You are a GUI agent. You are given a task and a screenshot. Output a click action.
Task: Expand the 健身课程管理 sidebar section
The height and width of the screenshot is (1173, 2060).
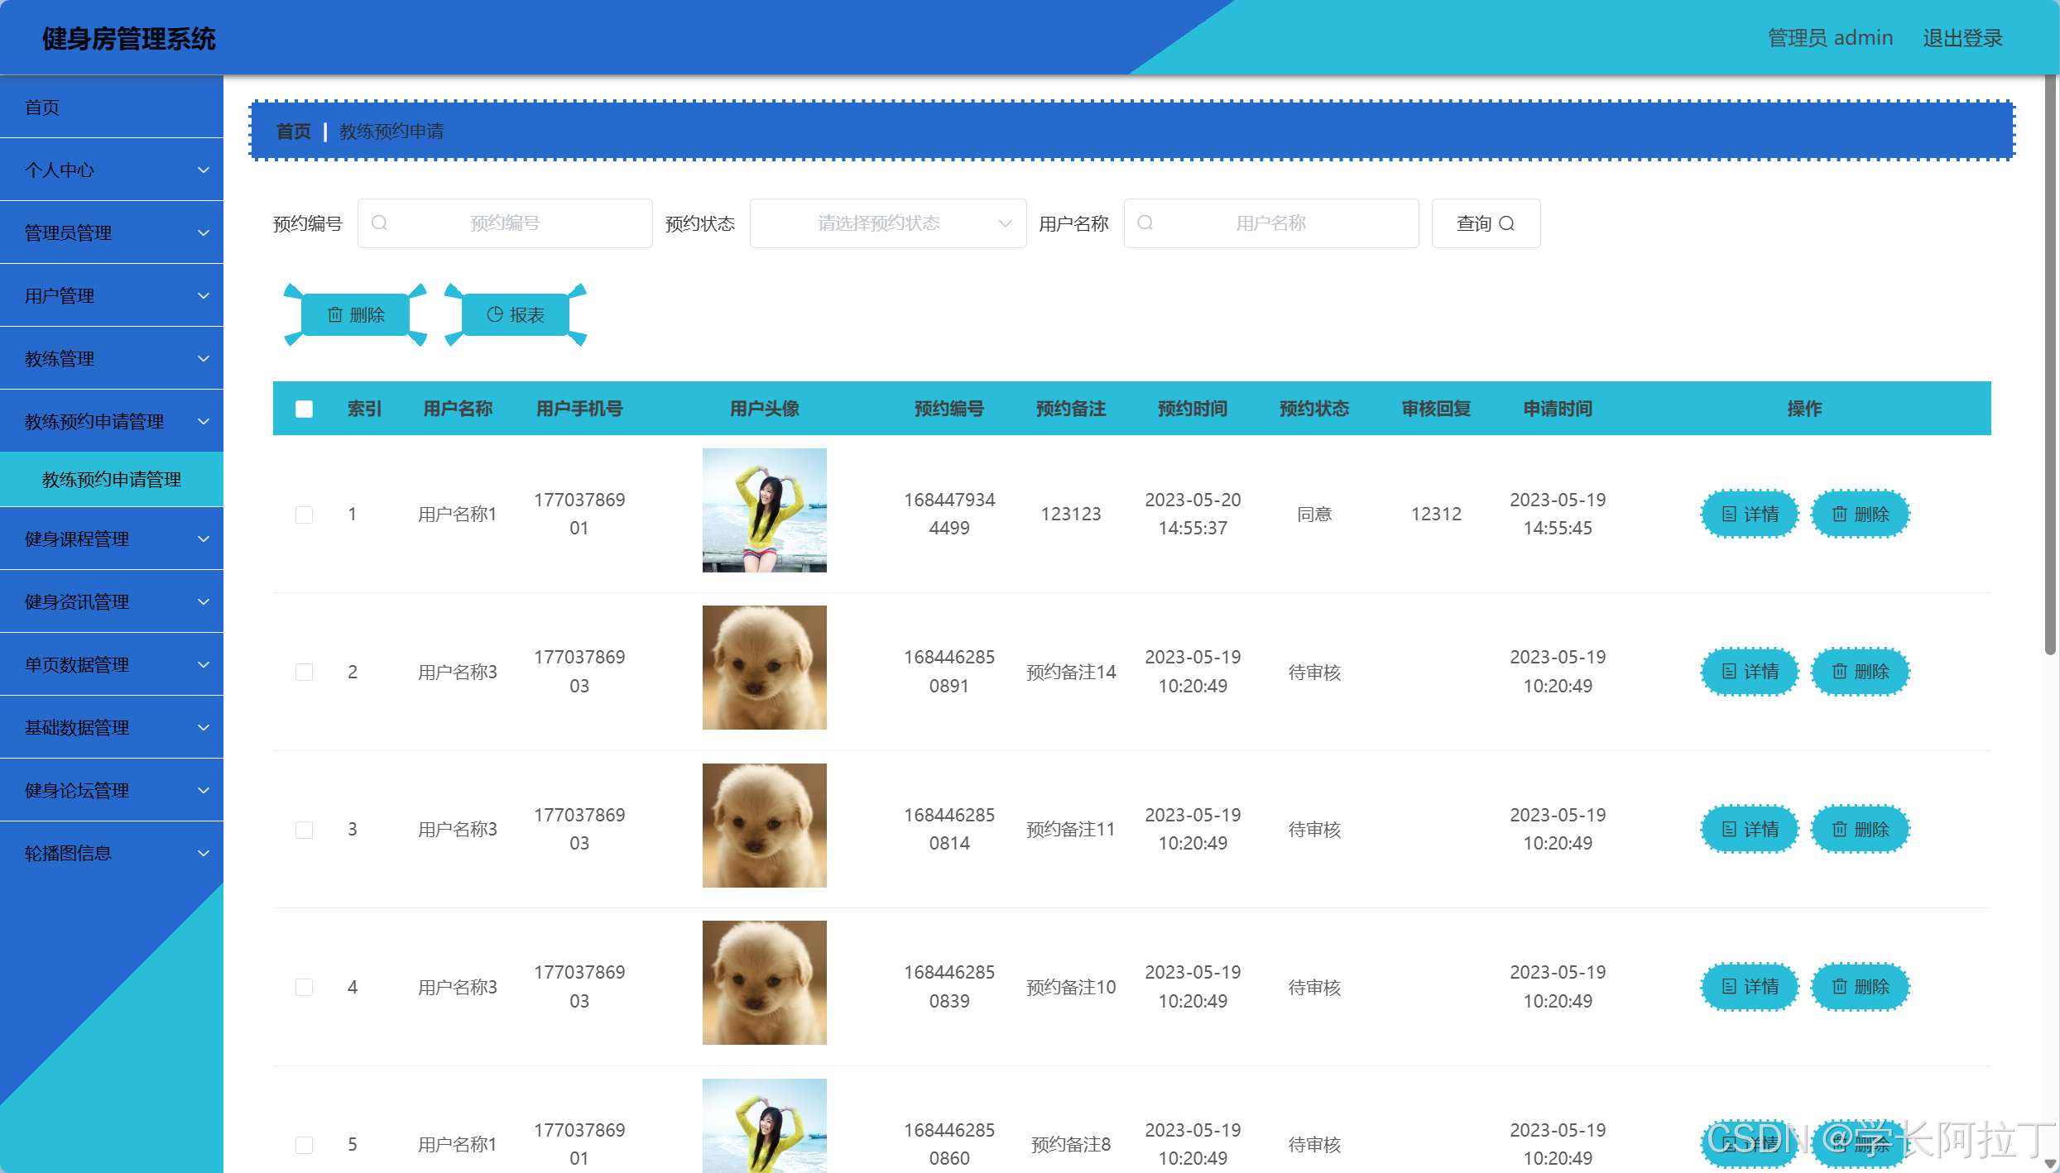click(x=112, y=539)
